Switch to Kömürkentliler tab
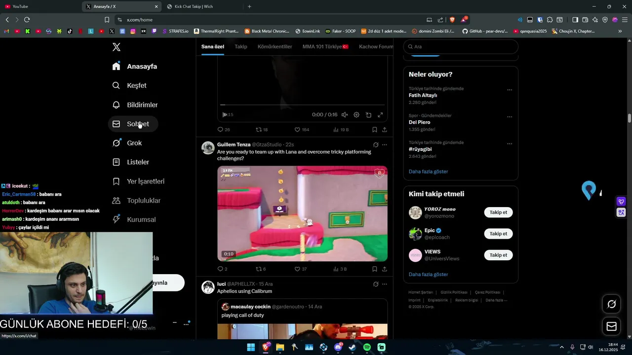The image size is (632, 355). click(275, 47)
